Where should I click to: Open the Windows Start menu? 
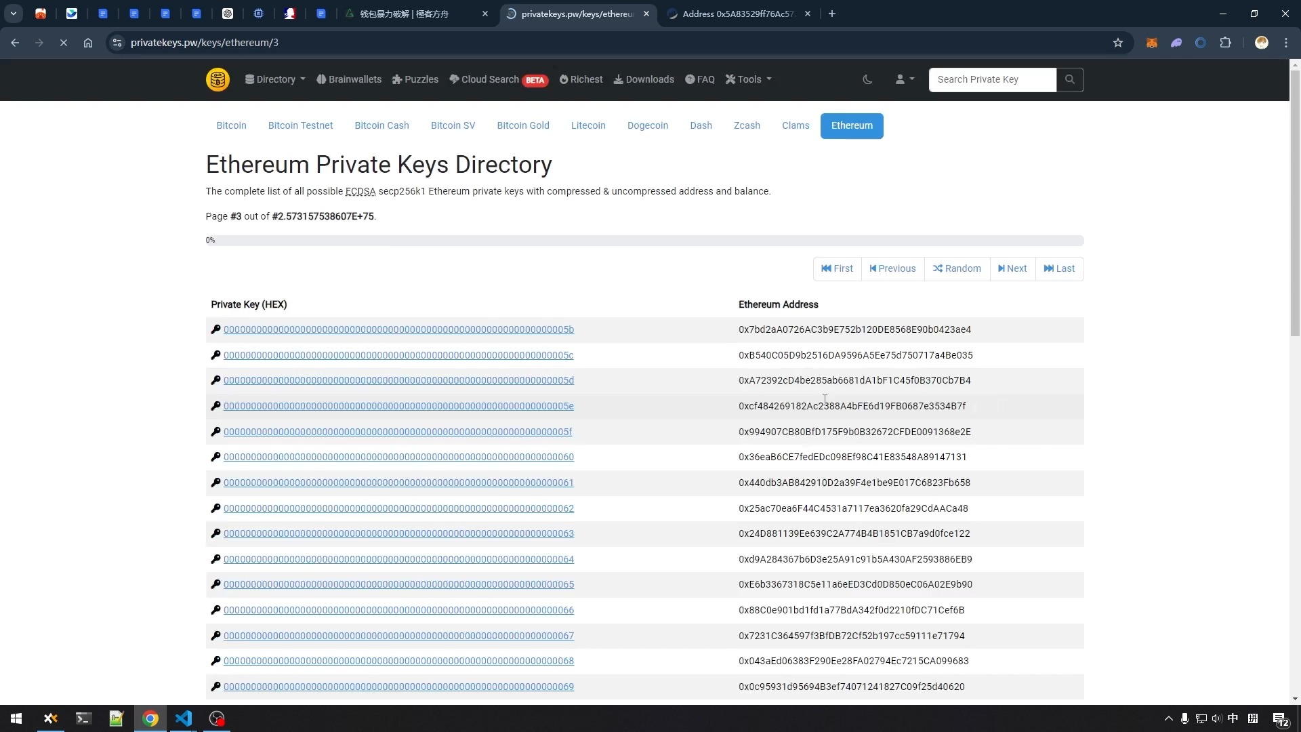point(16,718)
